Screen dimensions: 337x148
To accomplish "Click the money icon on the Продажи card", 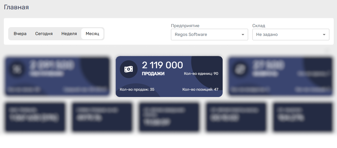I will [129, 69].
